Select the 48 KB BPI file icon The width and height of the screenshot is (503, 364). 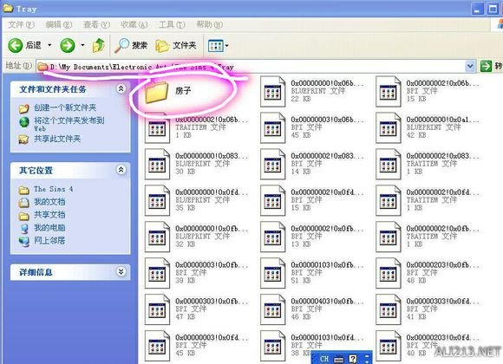(x=389, y=273)
